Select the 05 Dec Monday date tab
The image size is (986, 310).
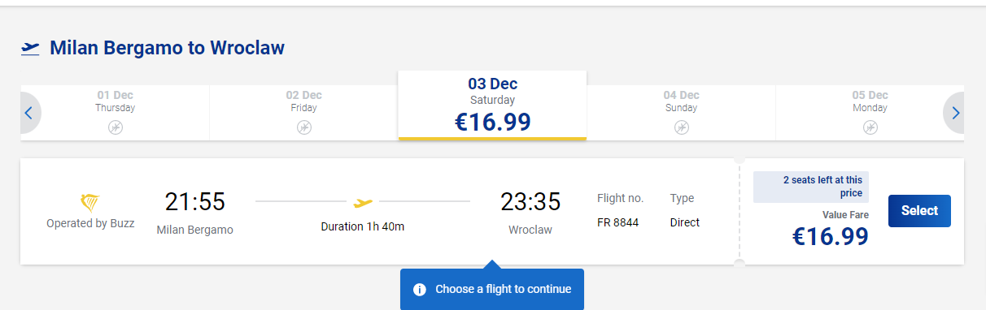pos(870,113)
